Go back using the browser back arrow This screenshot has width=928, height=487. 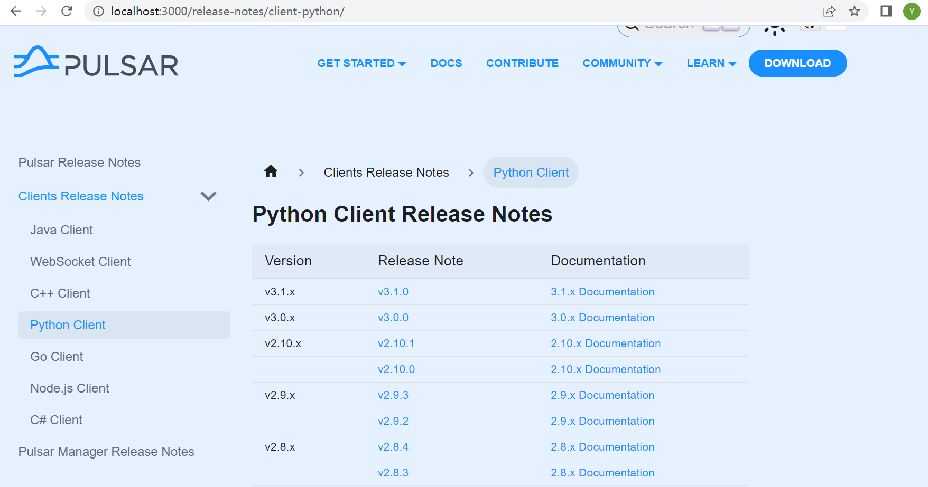point(16,11)
